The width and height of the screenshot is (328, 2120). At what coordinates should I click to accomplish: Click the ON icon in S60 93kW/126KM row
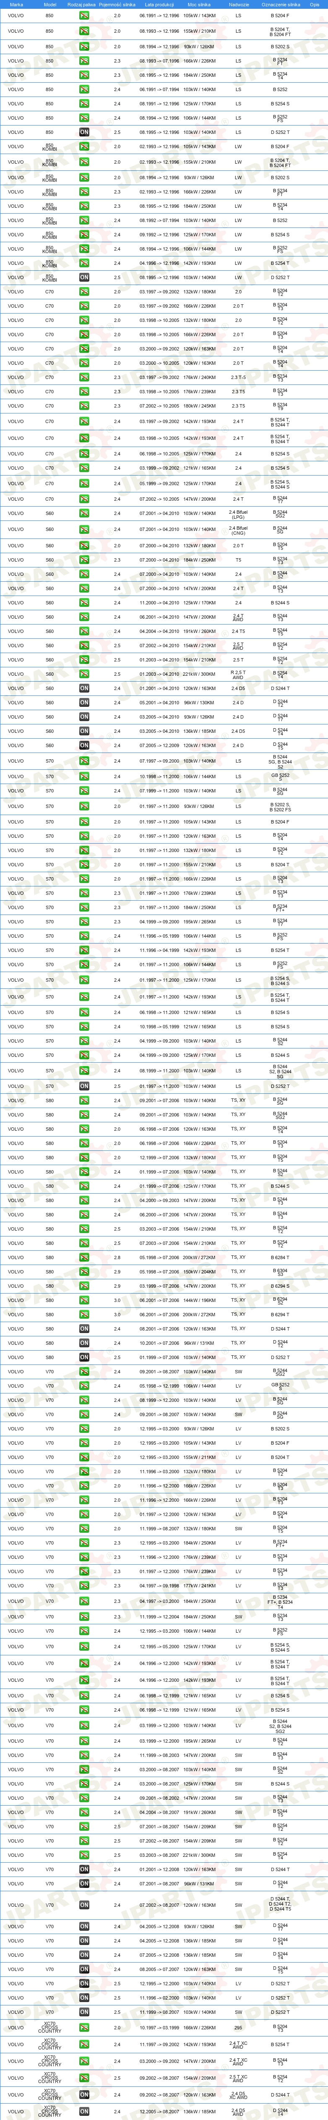[x=84, y=717]
